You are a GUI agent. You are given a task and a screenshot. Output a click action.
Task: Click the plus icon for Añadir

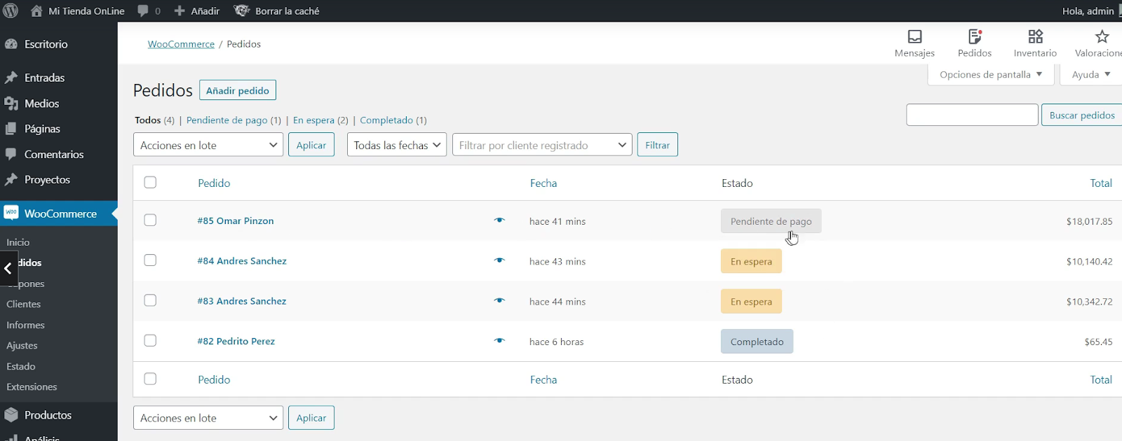180,10
